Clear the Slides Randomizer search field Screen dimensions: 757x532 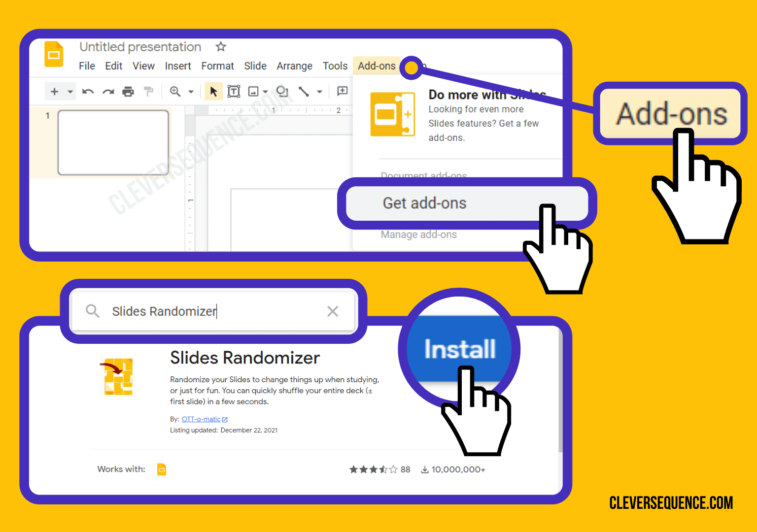333,311
